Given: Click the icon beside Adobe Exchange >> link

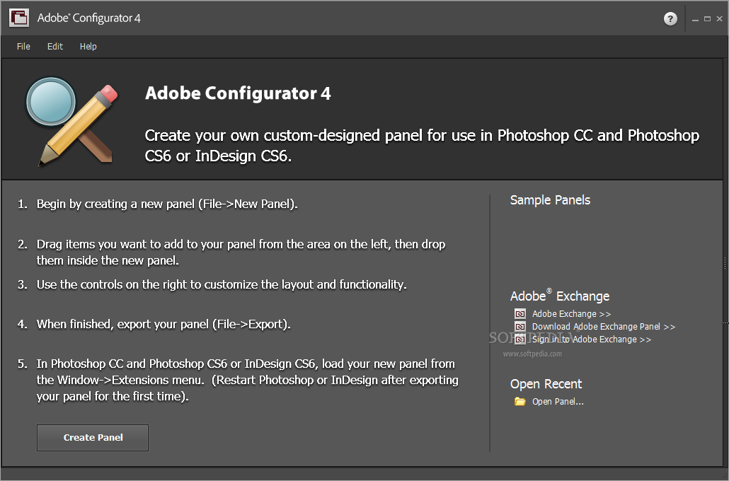Looking at the screenshot, I should (x=520, y=313).
